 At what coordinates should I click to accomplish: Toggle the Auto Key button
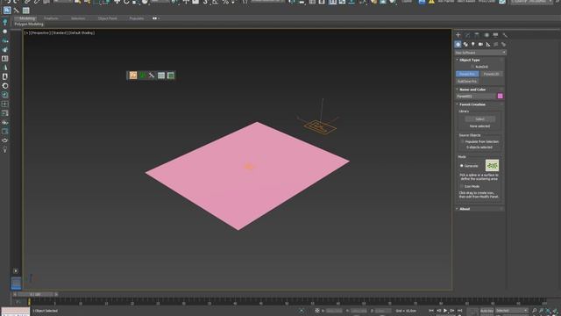[x=486, y=311]
